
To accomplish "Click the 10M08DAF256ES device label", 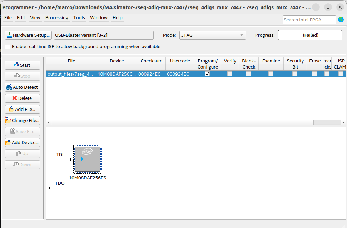I will (88, 178).
